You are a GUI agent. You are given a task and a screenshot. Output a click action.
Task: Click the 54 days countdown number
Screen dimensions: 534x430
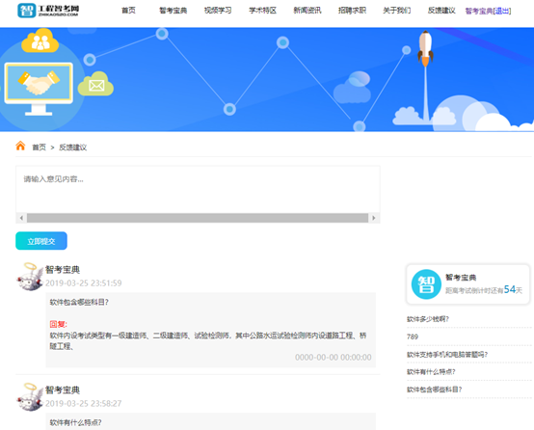510,289
